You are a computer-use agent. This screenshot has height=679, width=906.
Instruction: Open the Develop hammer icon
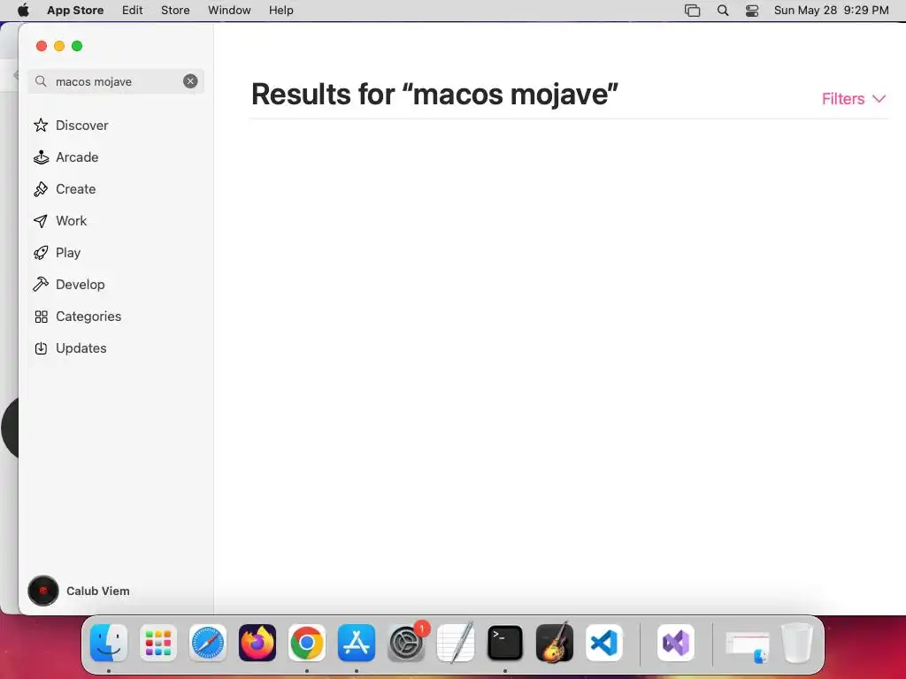click(x=41, y=284)
